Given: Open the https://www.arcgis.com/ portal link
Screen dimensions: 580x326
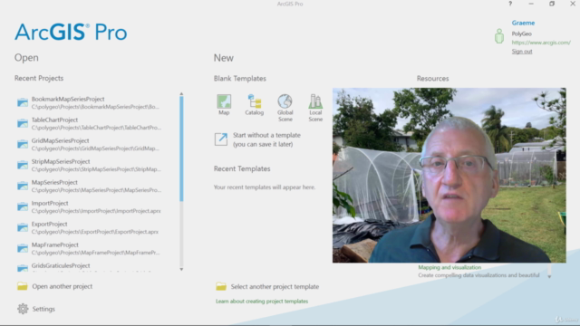Looking at the screenshot, I should pos(541,43).
